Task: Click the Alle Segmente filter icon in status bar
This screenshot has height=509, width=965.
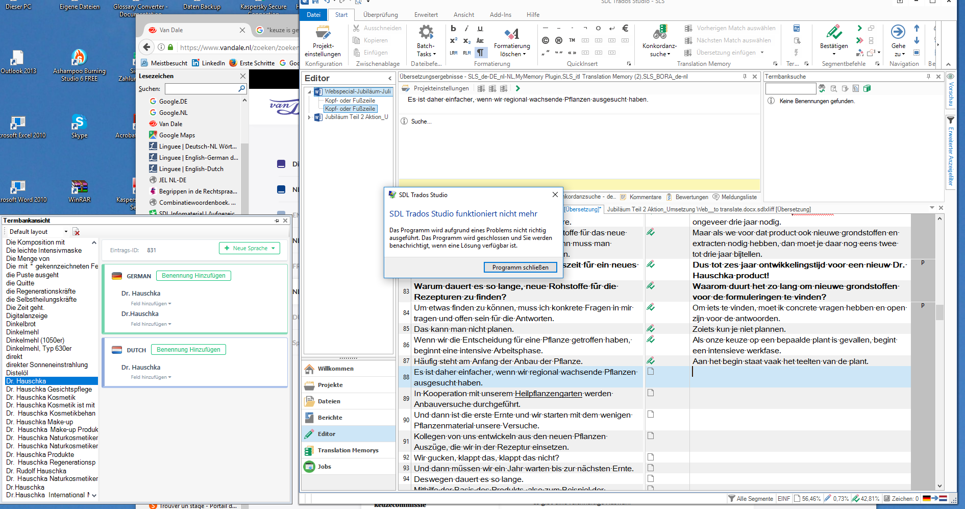Action: [732, 498]
